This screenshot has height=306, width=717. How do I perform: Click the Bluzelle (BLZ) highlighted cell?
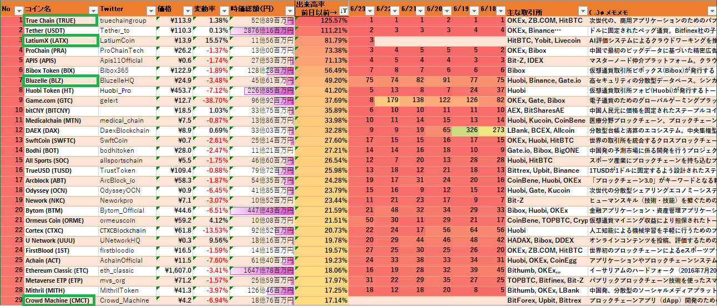(60, 81)
